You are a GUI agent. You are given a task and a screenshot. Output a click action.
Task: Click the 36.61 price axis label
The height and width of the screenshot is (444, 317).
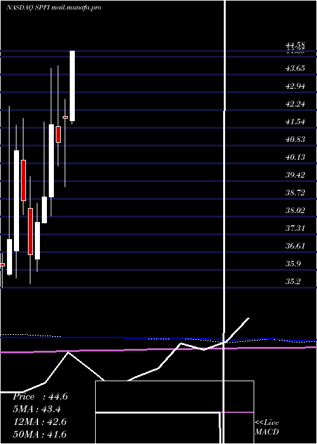tap(295, 246)
